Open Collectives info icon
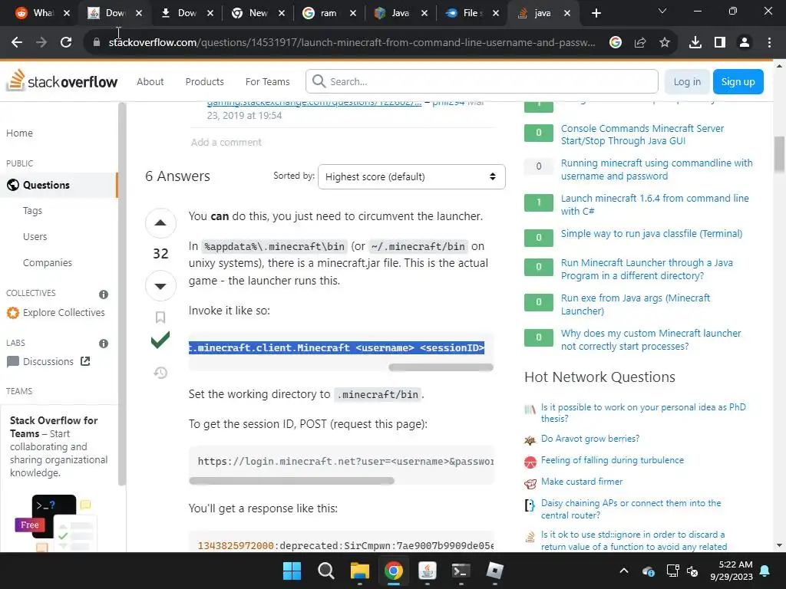 tap(104, 294)
